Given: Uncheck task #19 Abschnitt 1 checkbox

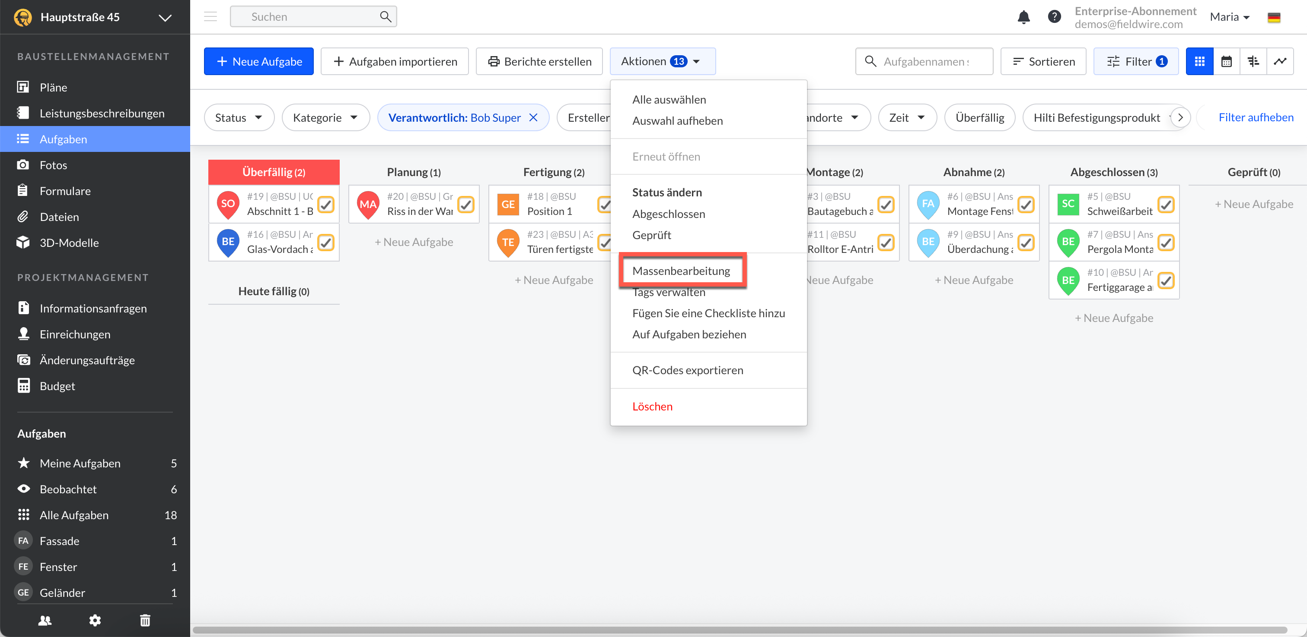Looking at the screenshot, I should point(326,204).
